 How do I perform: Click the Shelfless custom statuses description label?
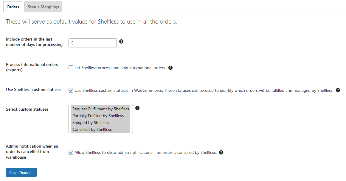(x=204, y=90)
